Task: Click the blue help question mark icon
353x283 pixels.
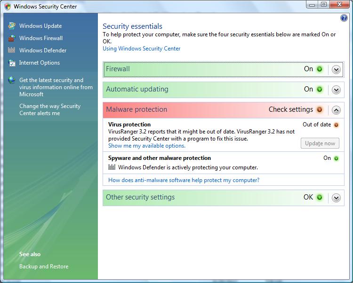Action: 344,18
